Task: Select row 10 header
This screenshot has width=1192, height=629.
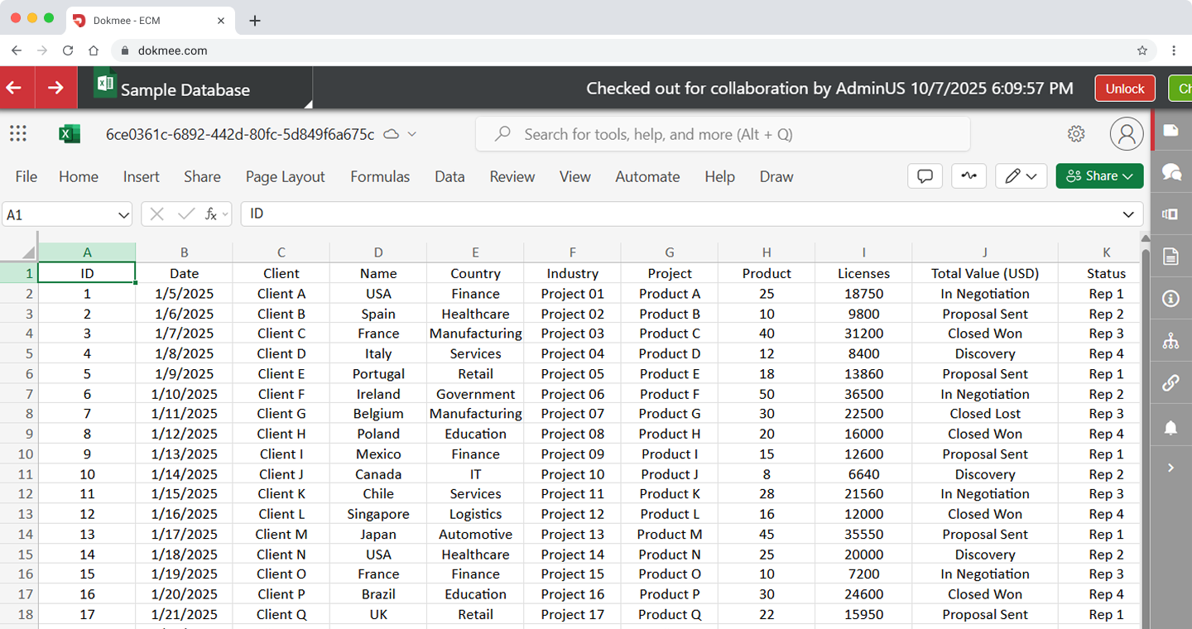Action: click(x=19, y=454)
